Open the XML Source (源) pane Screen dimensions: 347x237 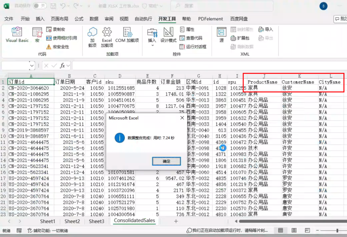click(221, 34)
